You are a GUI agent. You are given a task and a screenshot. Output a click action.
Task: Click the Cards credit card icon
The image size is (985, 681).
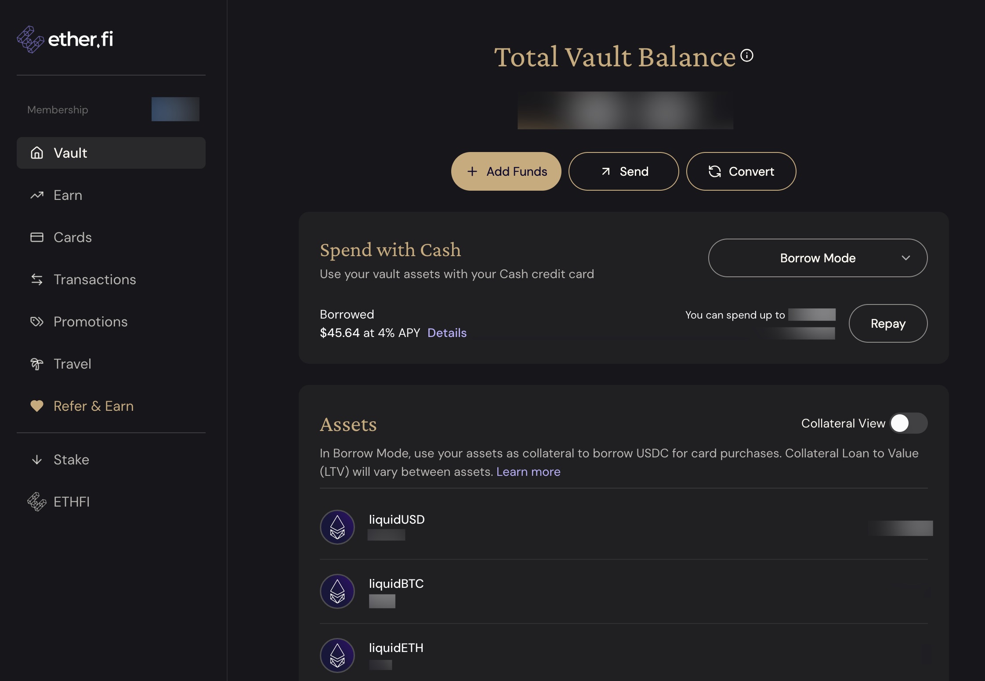pos(37,237)
